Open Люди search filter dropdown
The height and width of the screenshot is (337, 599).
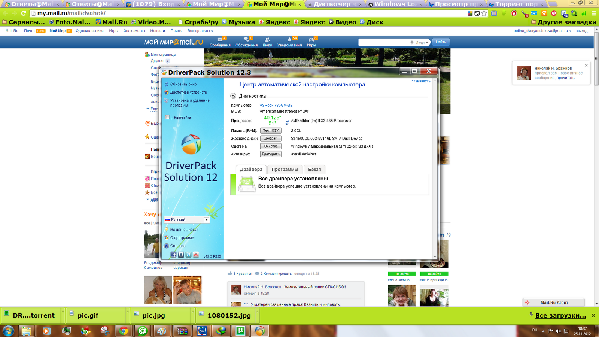422,42
